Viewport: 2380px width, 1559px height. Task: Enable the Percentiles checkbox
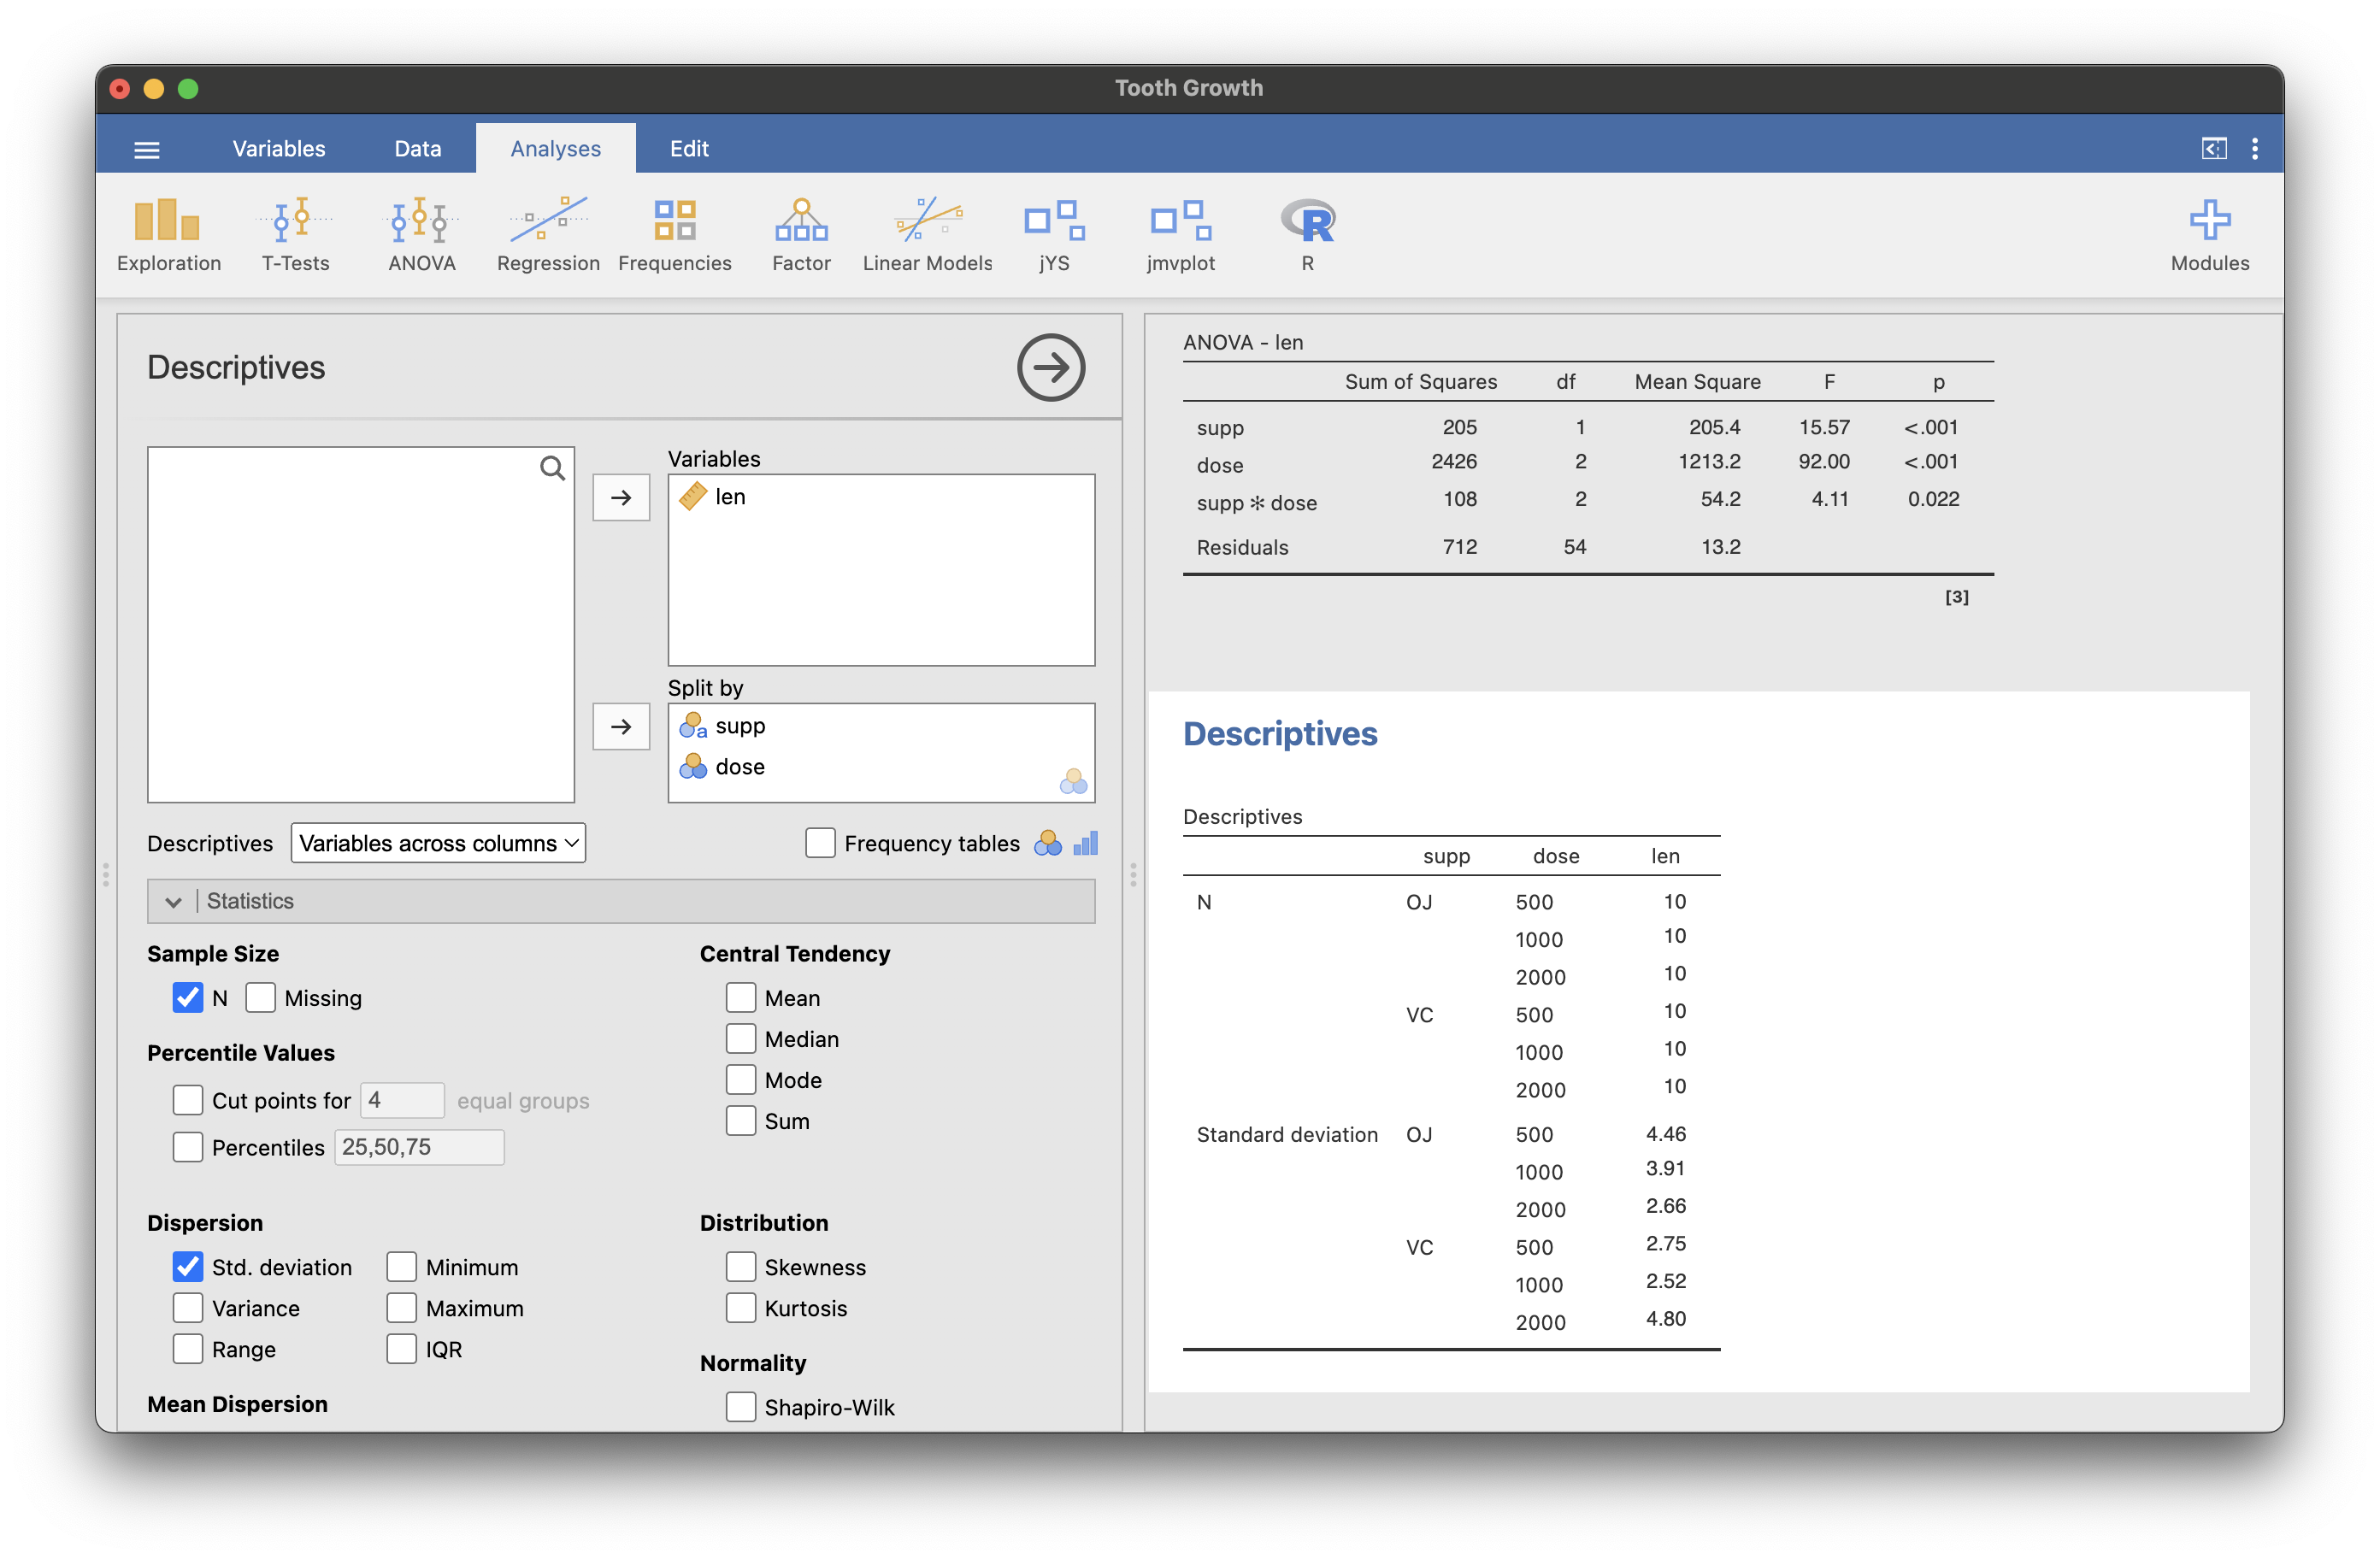[188, 1146]
